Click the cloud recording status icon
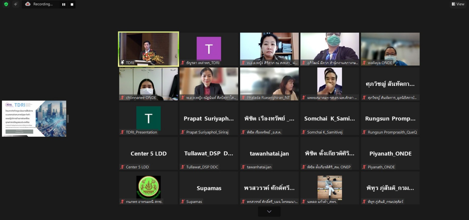Image resolution: width=469 pixels, height=220 pixels. pyautogui.click(x=28, y=4)
